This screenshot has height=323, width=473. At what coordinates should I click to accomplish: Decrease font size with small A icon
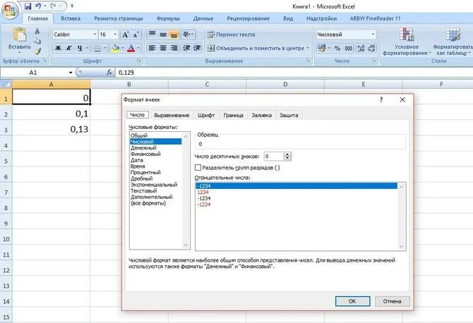click(136, 35)
